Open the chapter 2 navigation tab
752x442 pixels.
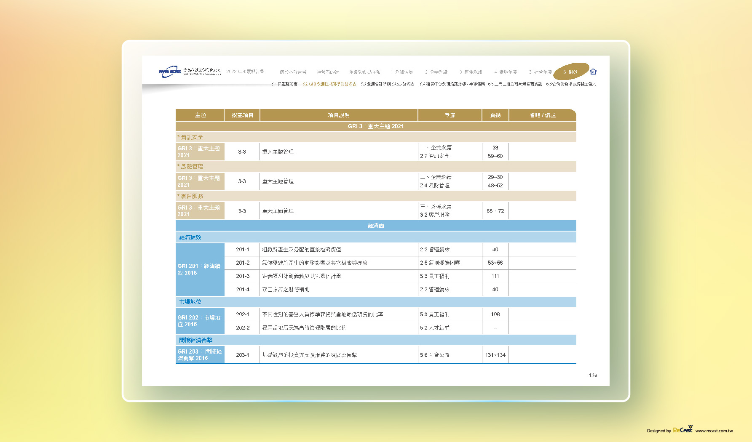pos(436,72)
